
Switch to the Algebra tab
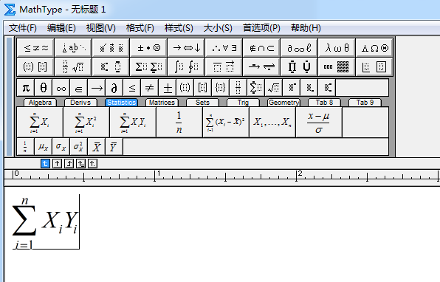pos(40,103)
